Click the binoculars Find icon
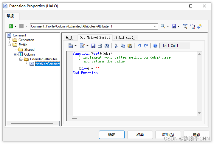The height and width of the screenshot is (144, 214). tap(107, 45)
